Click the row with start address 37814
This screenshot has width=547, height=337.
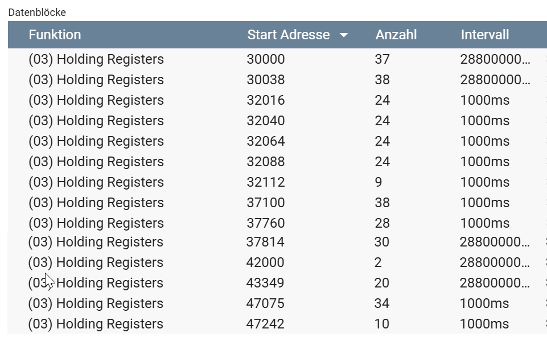tap(265, 242)
